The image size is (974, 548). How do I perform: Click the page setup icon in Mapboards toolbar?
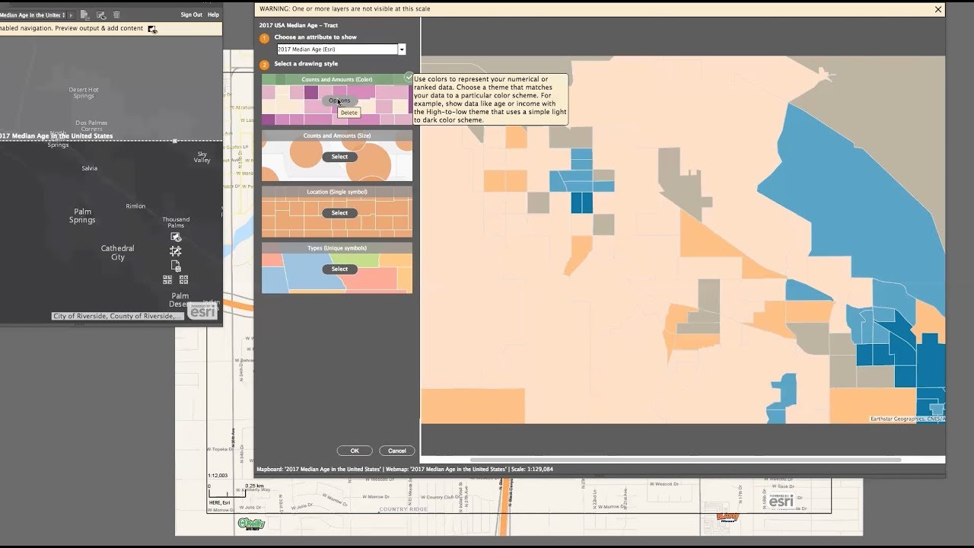(84, 14)
